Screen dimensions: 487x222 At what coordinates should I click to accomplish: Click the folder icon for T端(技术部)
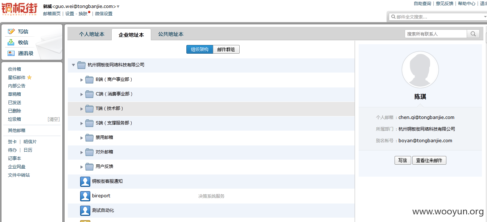pos(89,108)
